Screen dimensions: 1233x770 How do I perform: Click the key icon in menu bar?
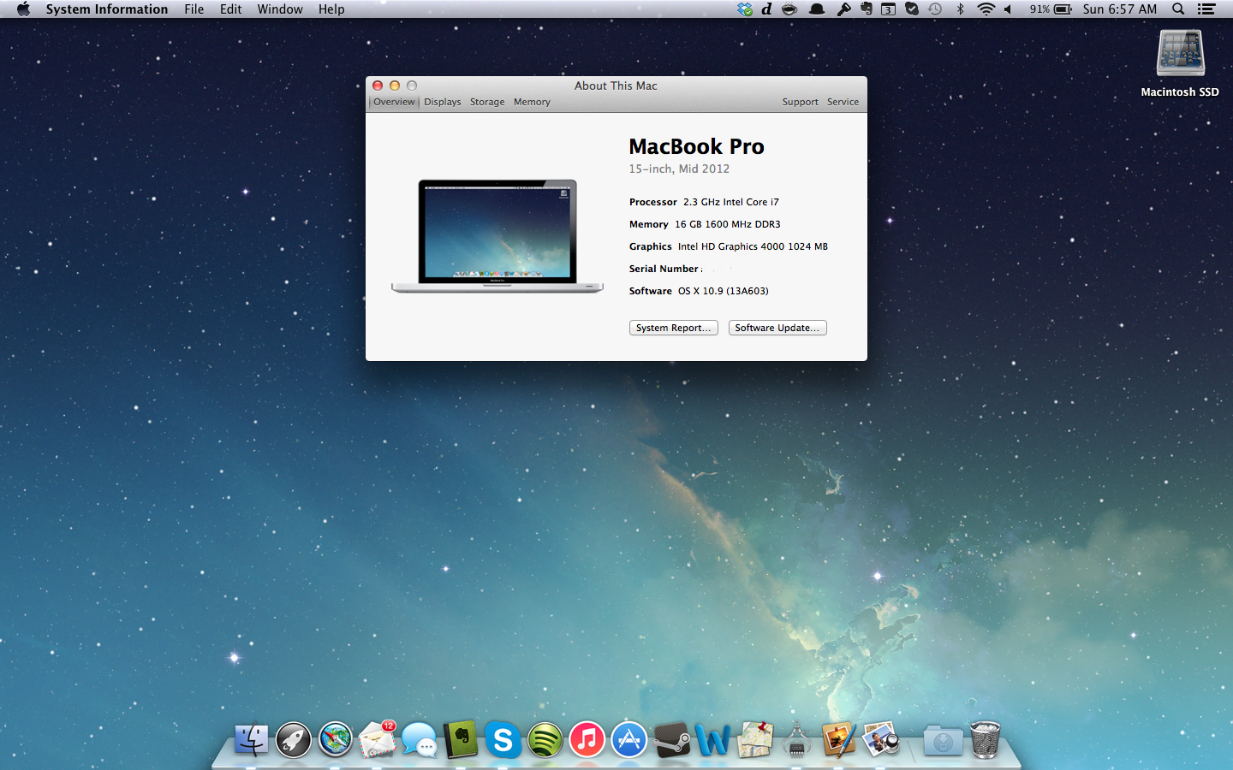(x=844, y=9)
